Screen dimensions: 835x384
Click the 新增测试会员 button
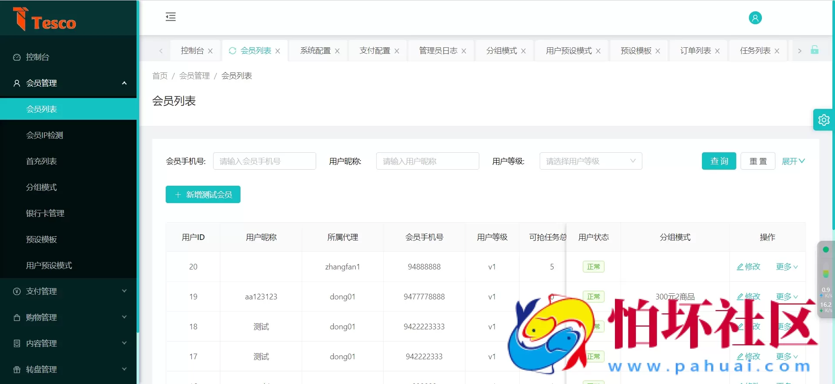tap(203, 194)
